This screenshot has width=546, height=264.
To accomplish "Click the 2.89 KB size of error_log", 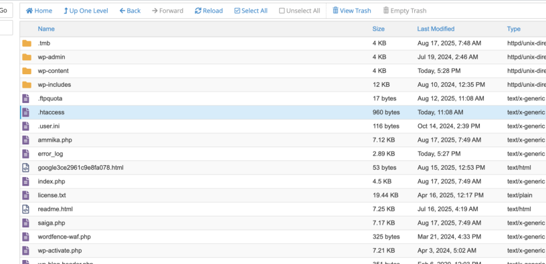I will pyautogui.click(x=383, y=154).
